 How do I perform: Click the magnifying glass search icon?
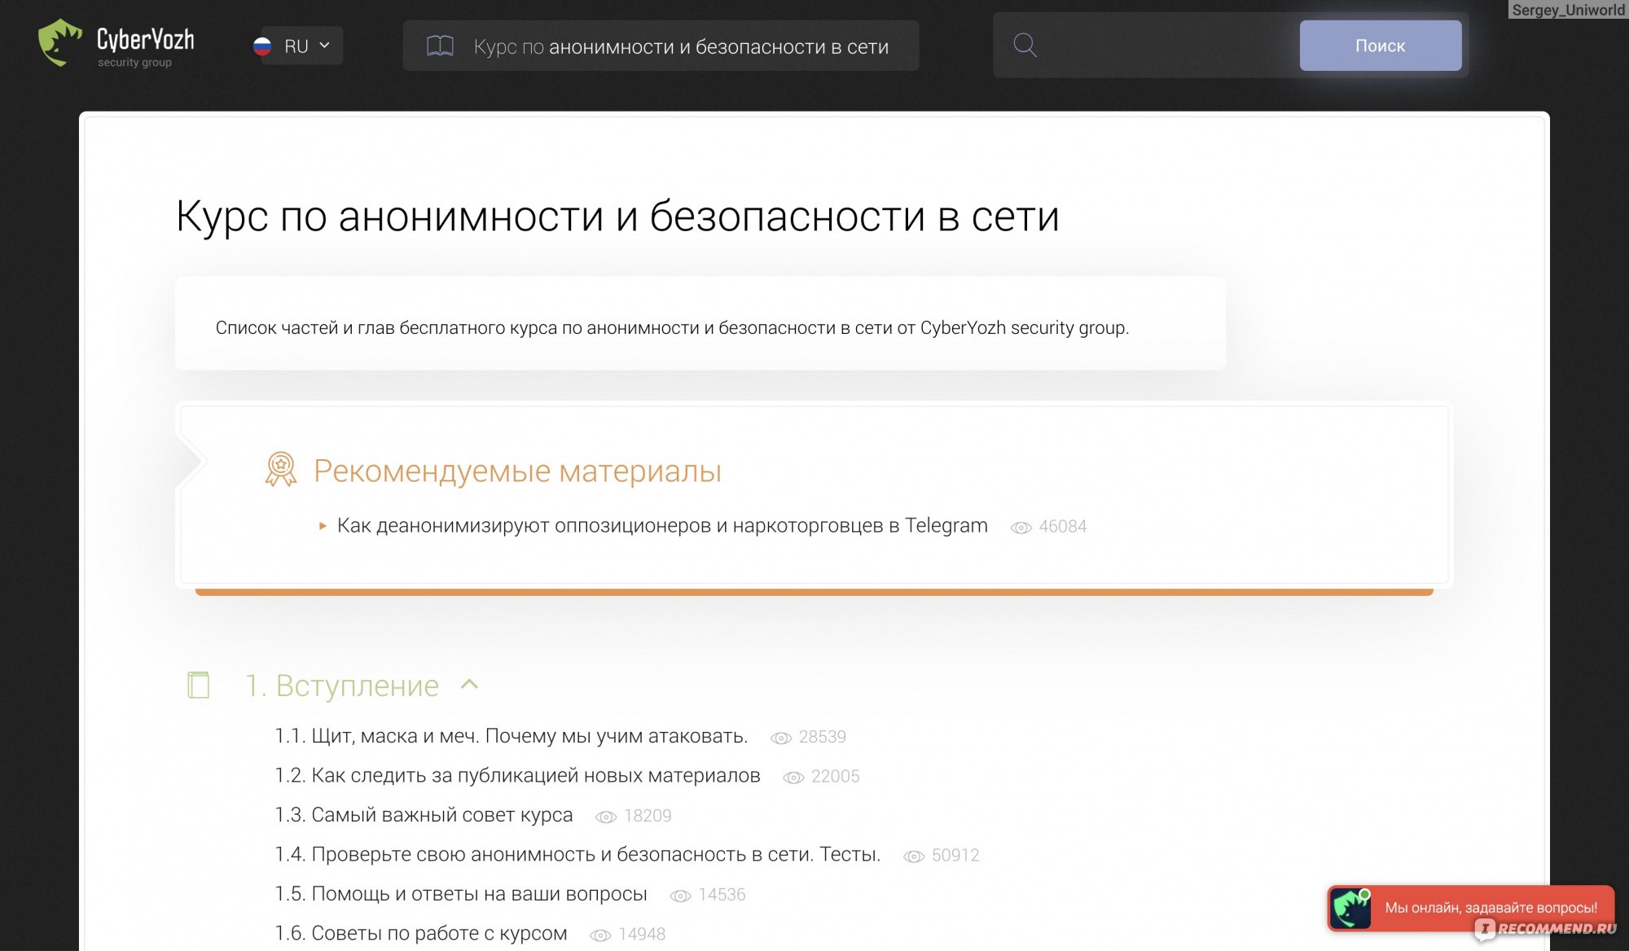click(x=1025, y=46)
